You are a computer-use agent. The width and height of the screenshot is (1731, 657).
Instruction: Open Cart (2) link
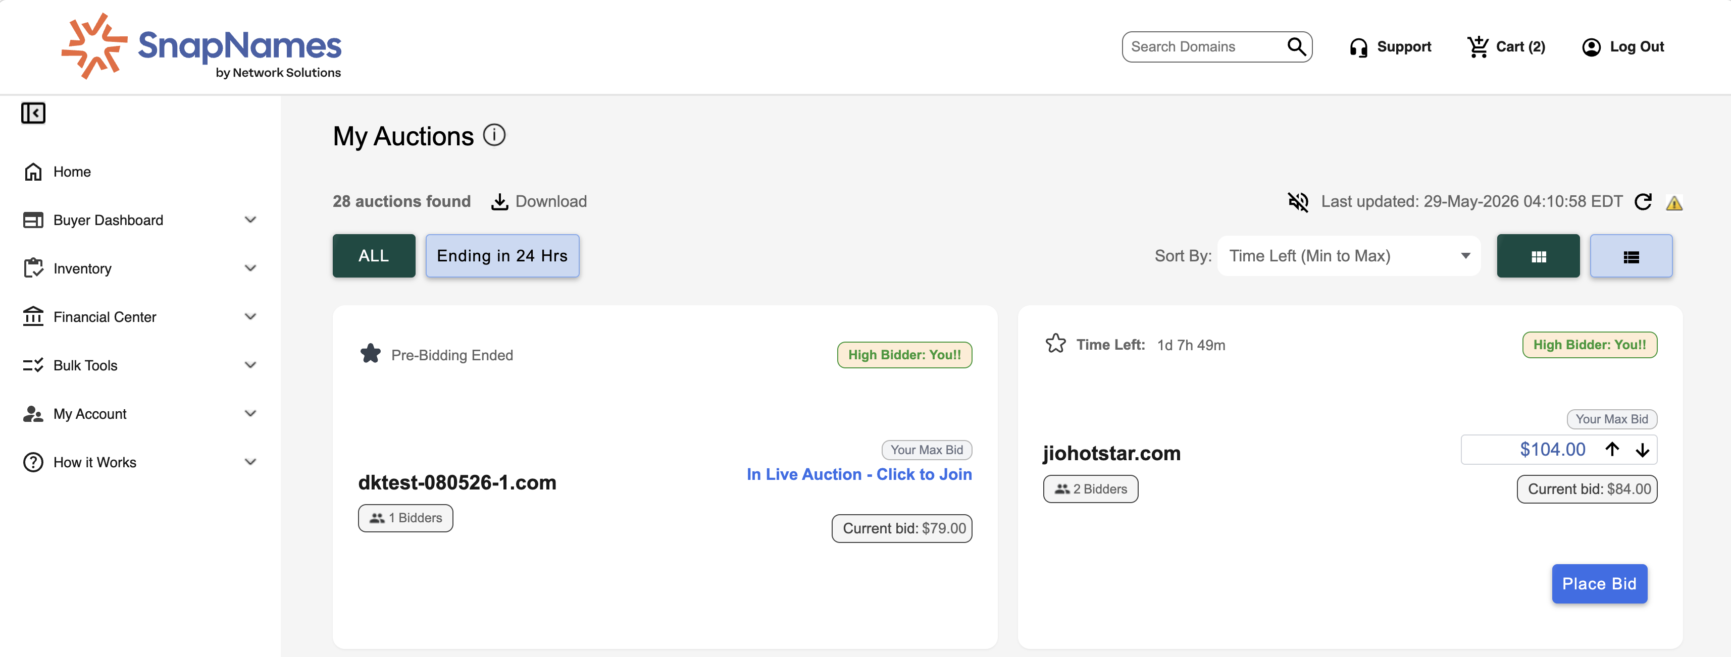1520,47
